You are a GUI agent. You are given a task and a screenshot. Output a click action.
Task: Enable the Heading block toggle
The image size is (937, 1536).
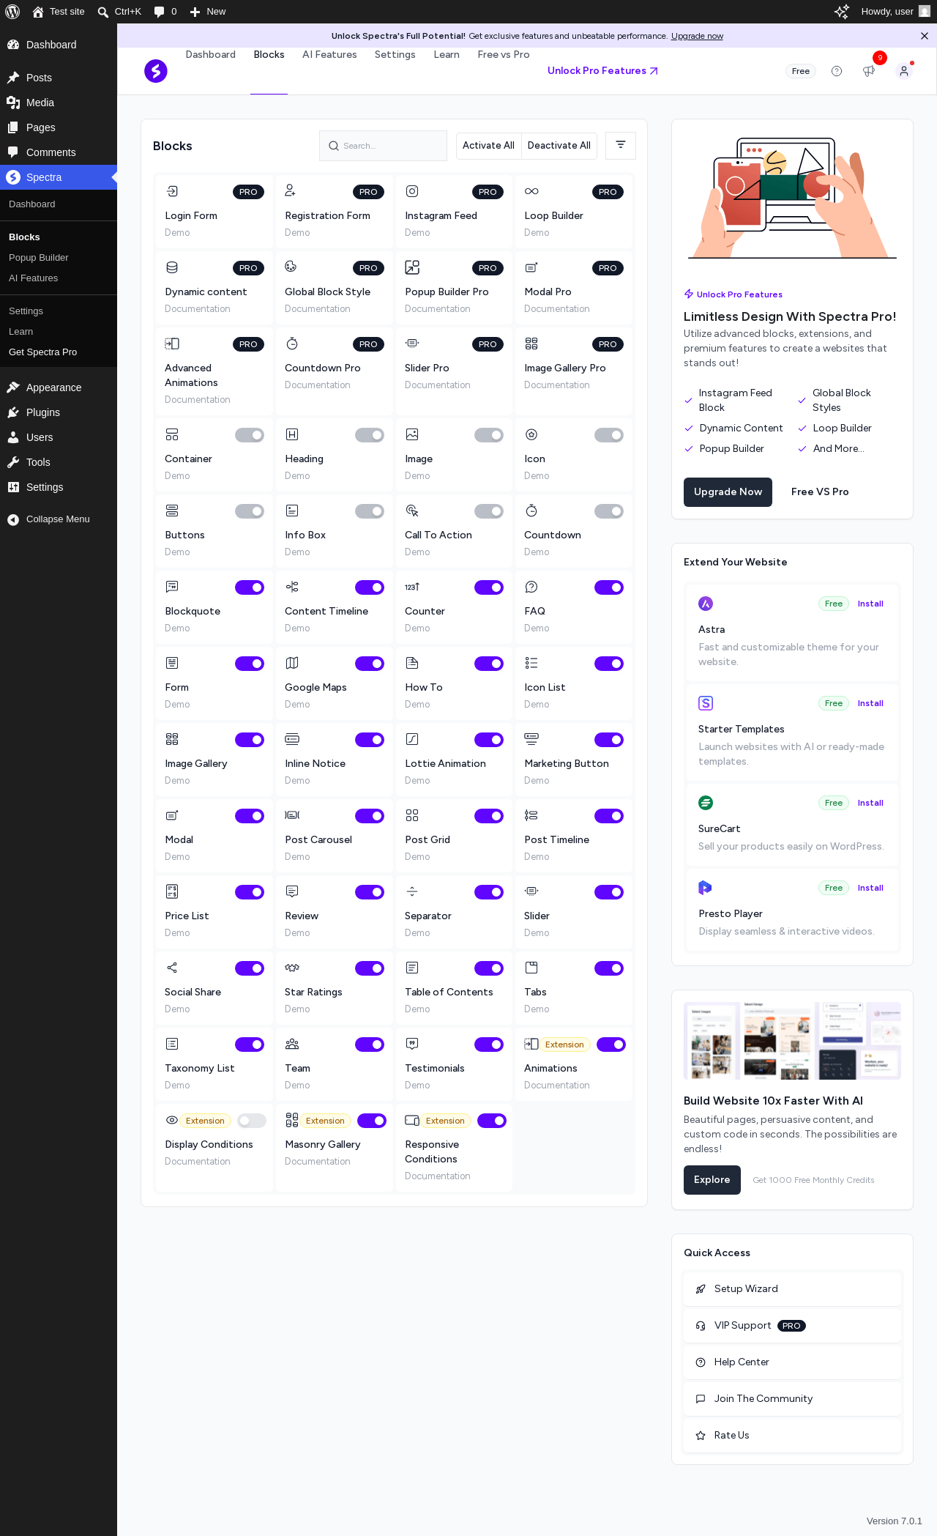click(x=370, y=435)
